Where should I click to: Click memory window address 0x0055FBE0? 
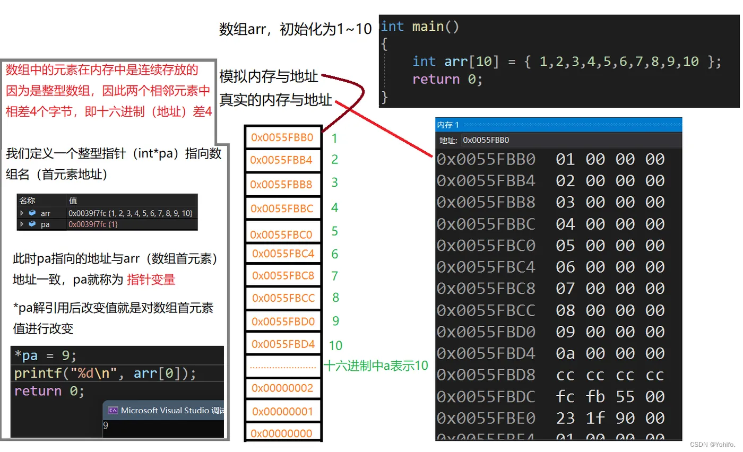(486, 418)
